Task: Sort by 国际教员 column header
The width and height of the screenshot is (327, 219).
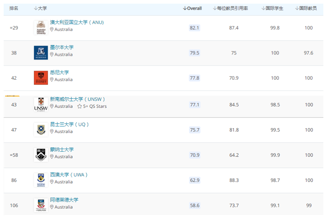Action: point(306,8)
